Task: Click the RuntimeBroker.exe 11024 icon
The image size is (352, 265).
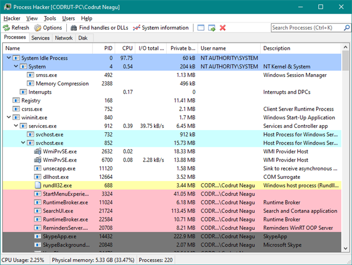Action: [37, 202]
